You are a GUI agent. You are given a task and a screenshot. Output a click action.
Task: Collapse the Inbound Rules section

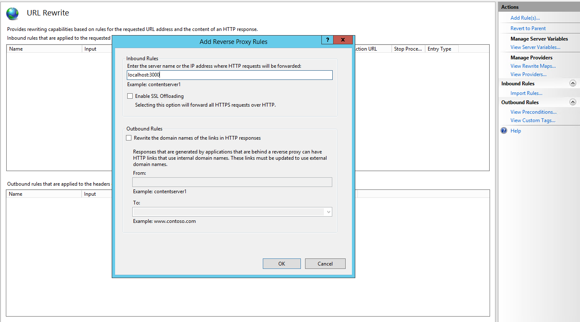573,83
